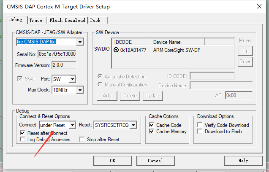269x172 pixels.
Task: Close the Target Driver Setup dialog
Action: [x=259, y=6]
